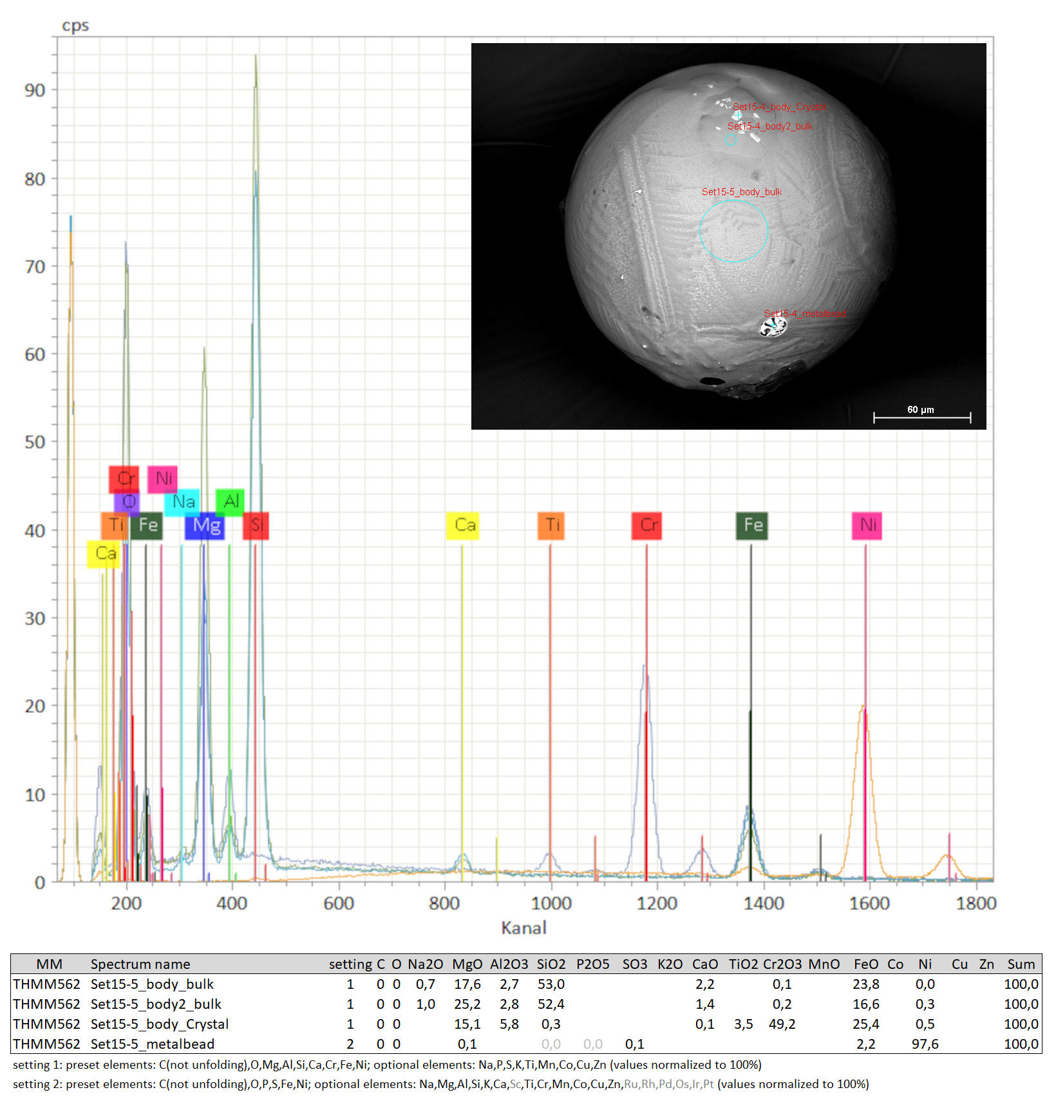Click the Kanal axis title
1056x1099 pixels.
click(x=523, y=928)
